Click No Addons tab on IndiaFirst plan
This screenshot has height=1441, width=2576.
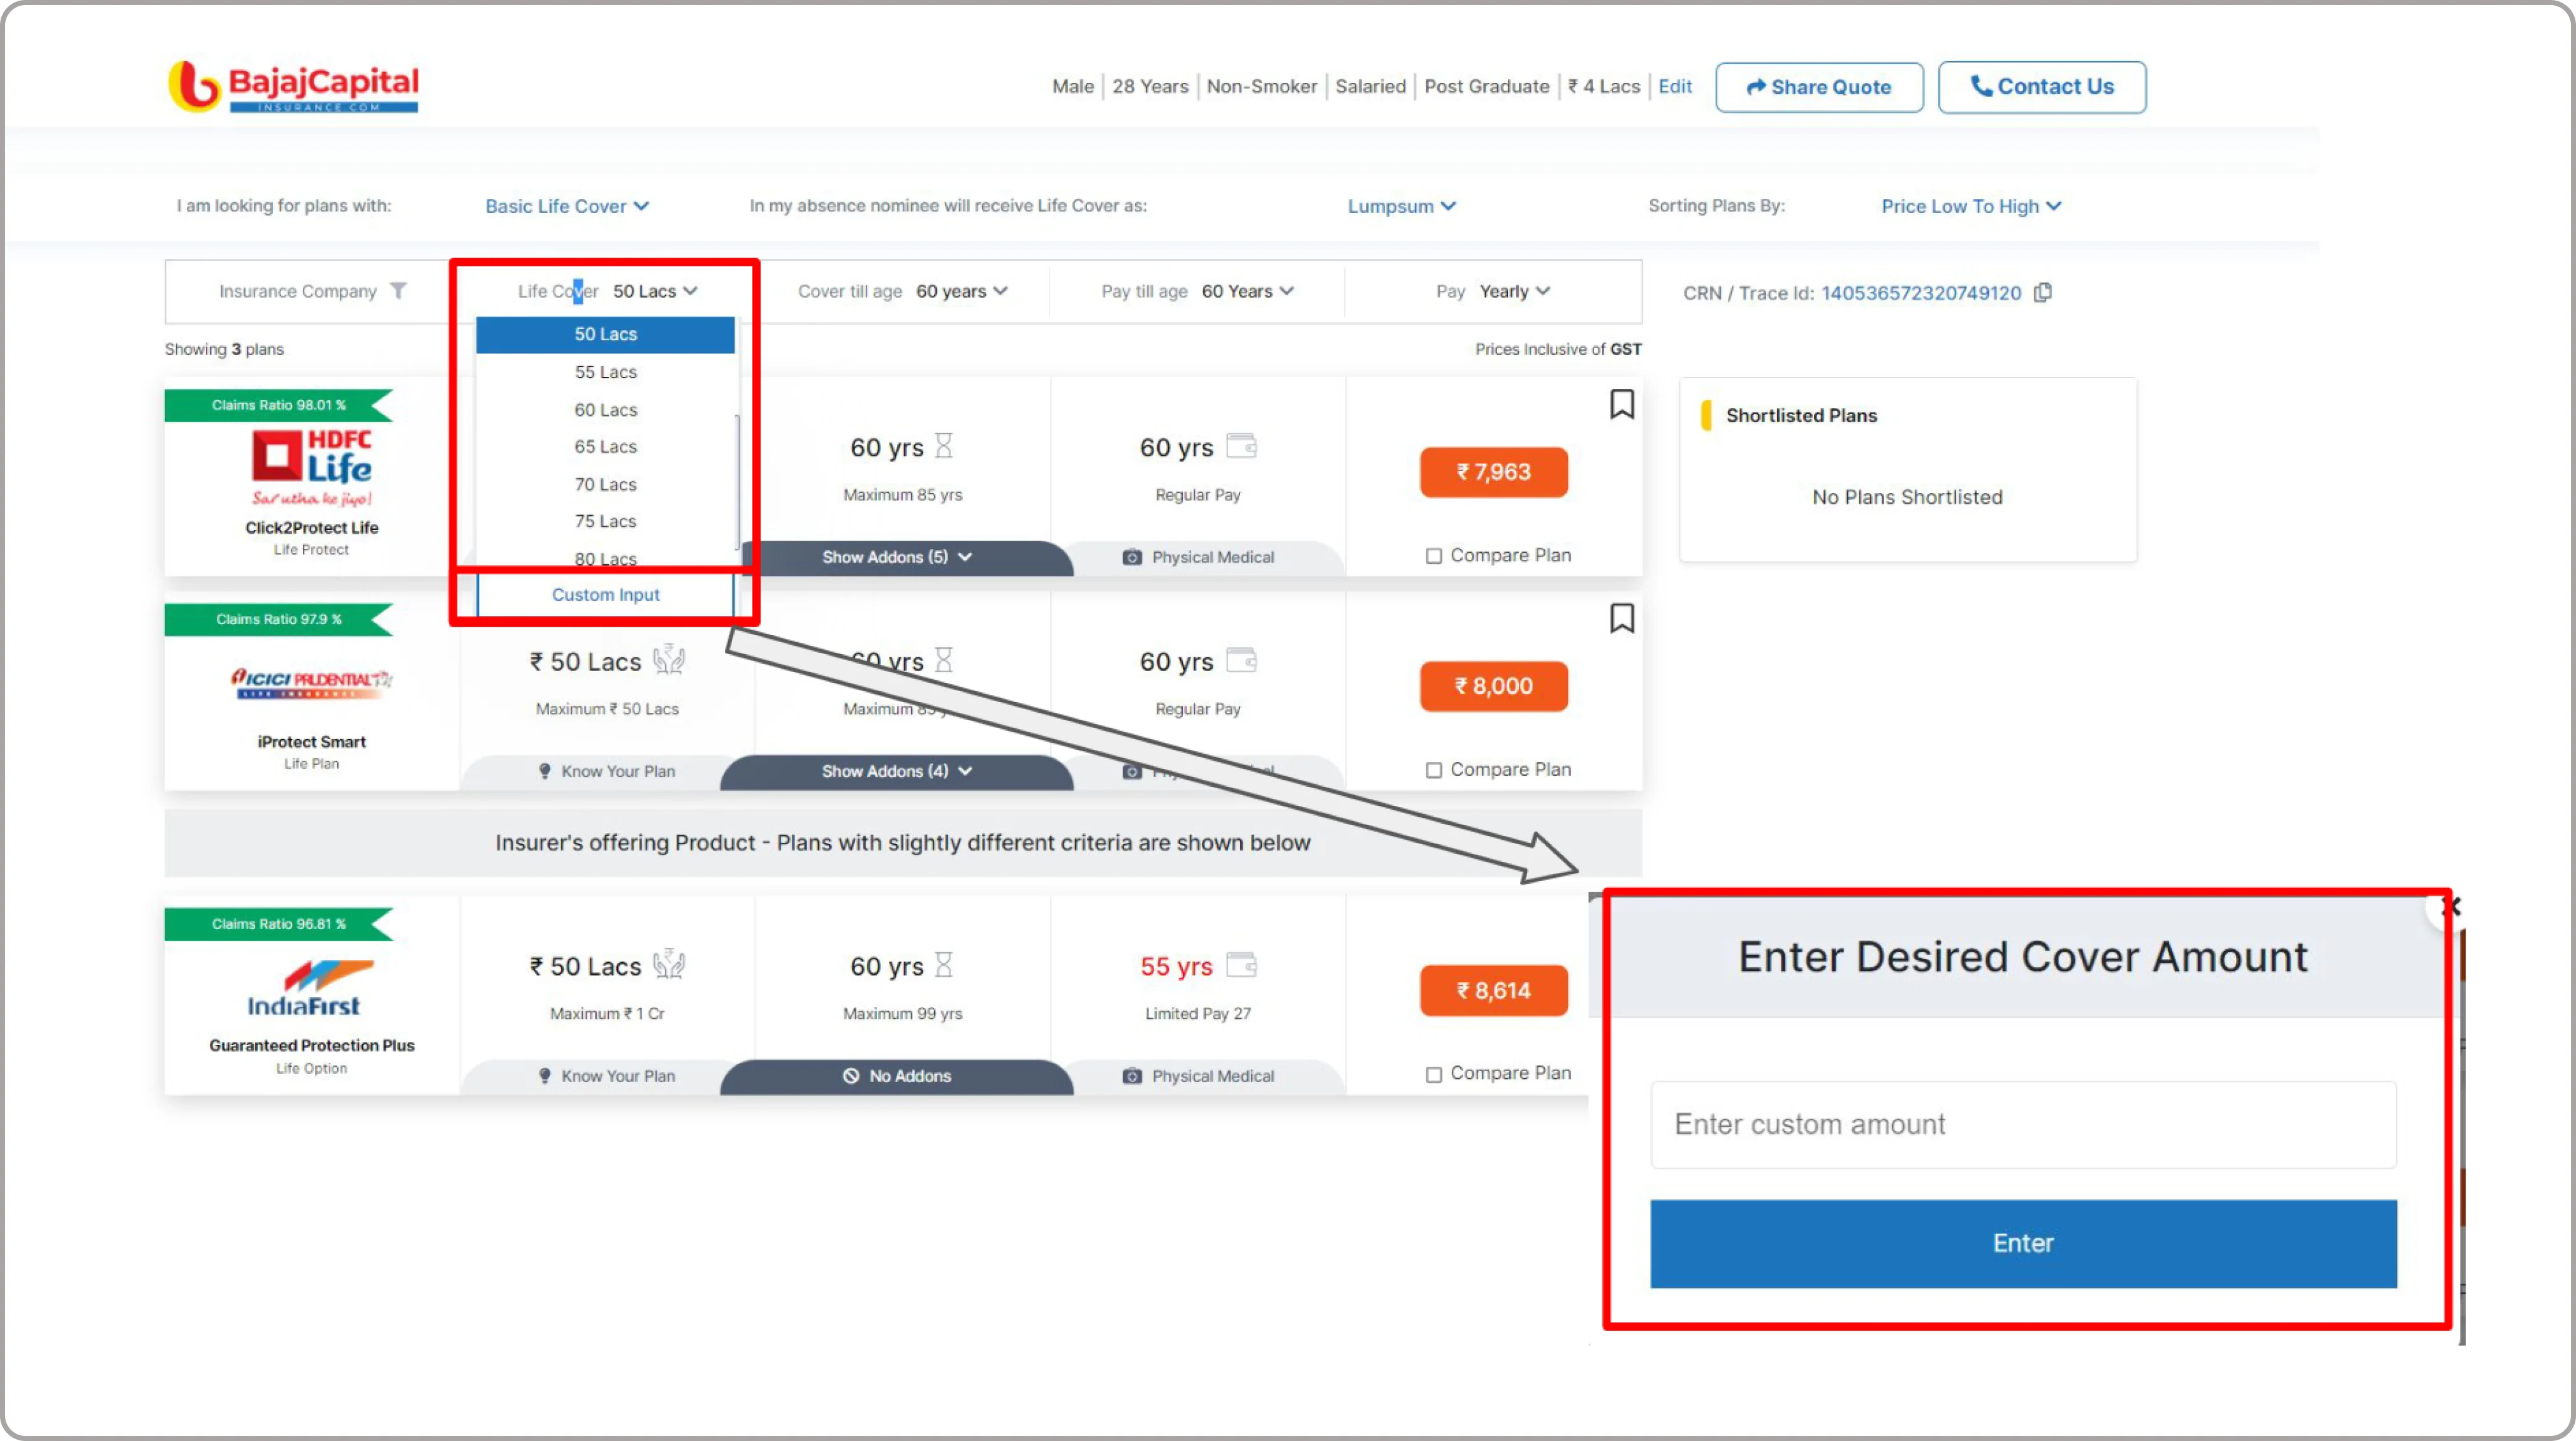896,1076
